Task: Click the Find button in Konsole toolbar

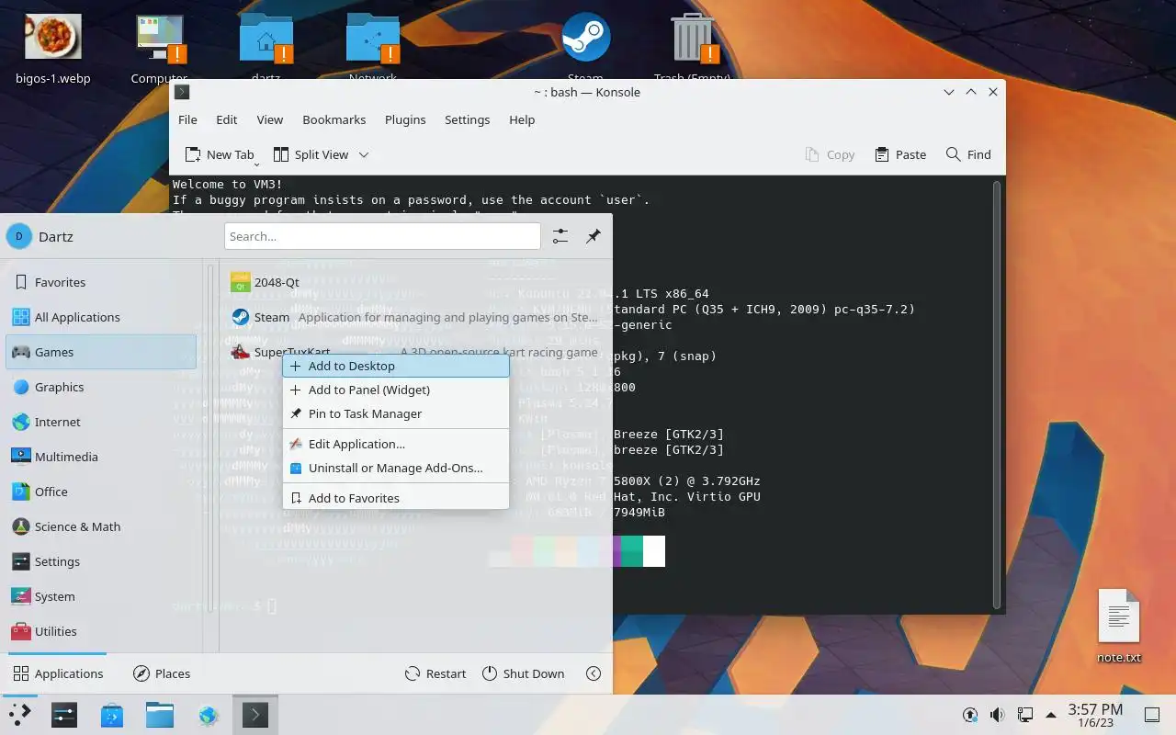Action: 968,154
